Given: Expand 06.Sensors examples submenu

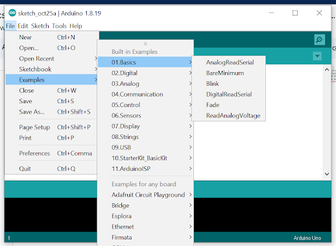Looking at the screenshot, I should (145, 116).
